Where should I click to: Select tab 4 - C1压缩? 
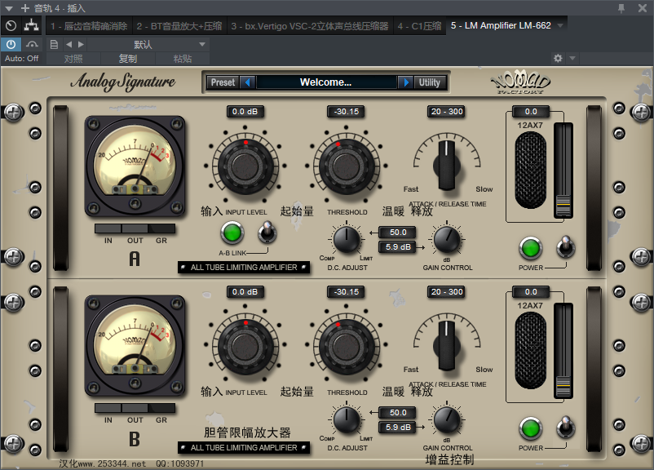(x=419, y=26)
